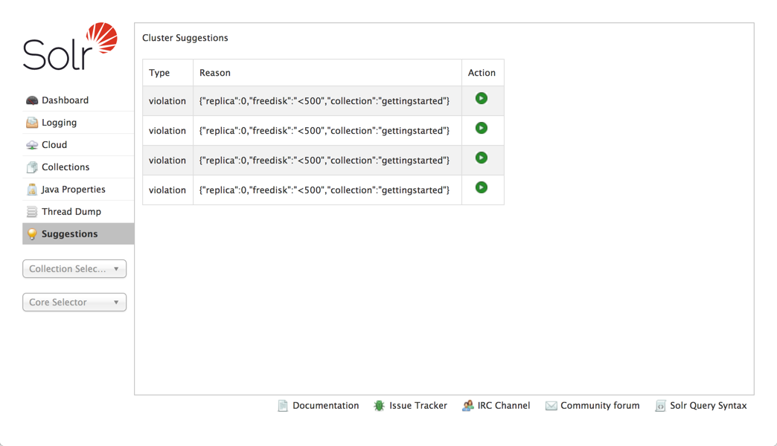Click the Thread Dump icon
The height and width of the screenshot is (446, 777).
coord(32,212)
